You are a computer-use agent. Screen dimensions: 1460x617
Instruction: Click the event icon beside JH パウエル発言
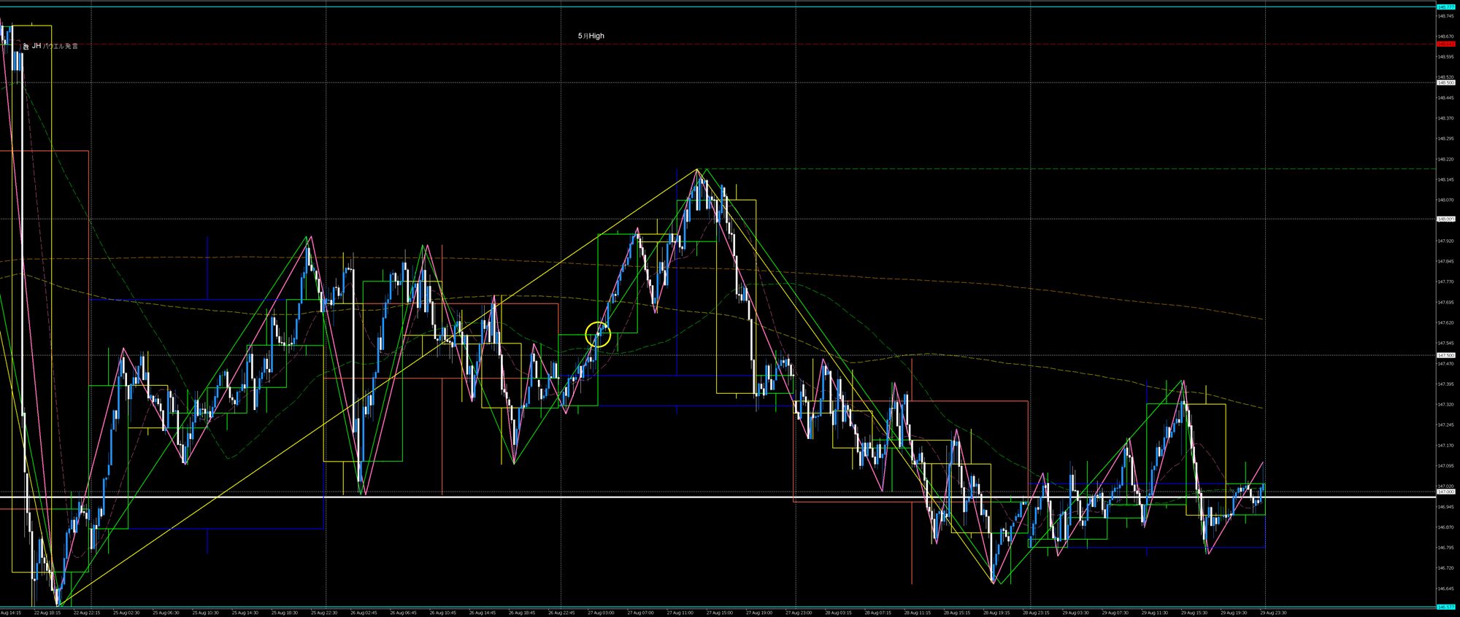(26, 46)
